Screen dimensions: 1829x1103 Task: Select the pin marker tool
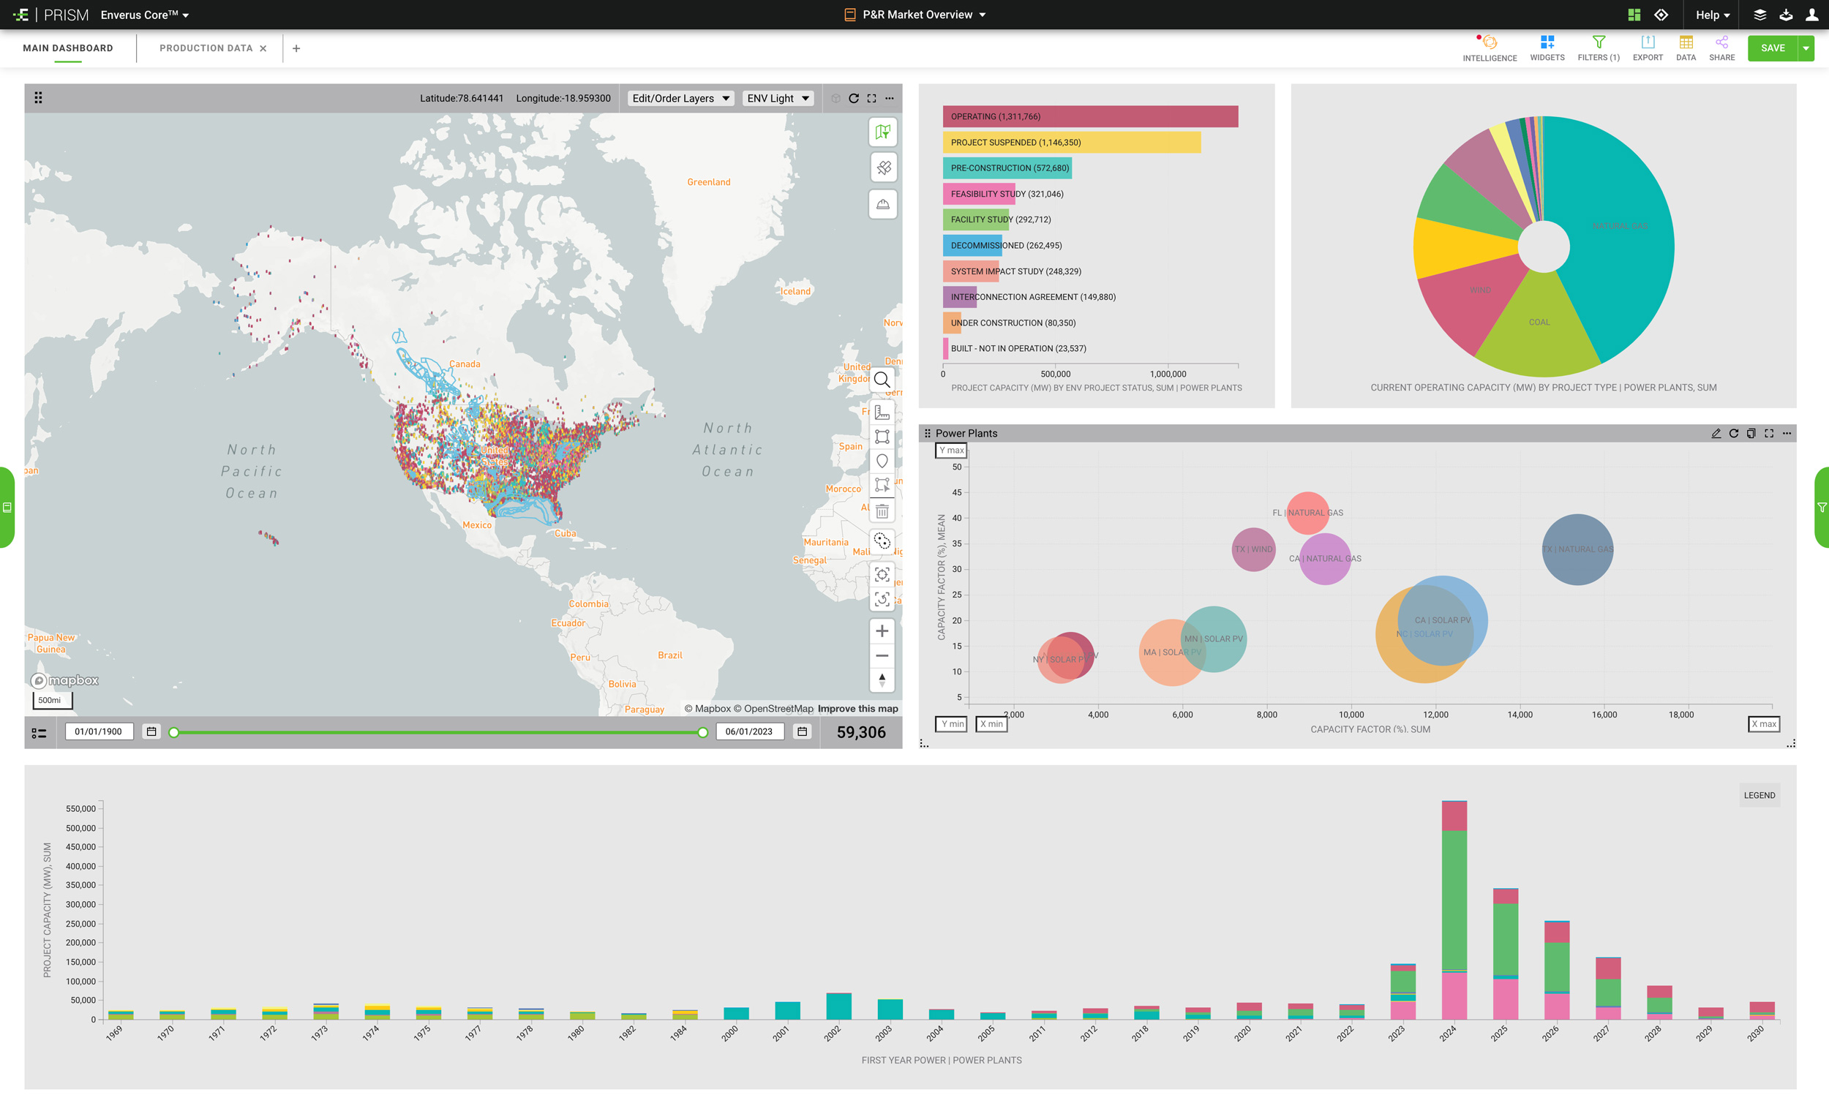[x=882, y=461]
